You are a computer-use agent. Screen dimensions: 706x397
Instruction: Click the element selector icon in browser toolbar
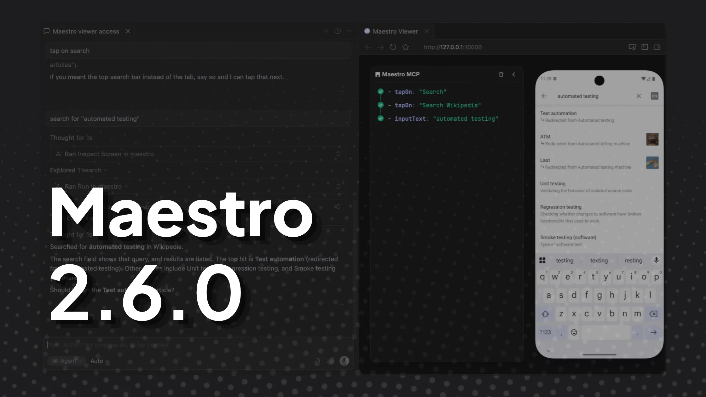click(x=632, y=47)
